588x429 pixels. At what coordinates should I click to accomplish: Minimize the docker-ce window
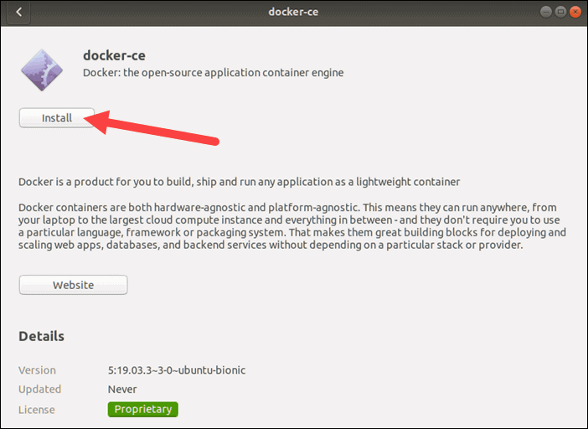pyautogui.click(x=545, y=12)
